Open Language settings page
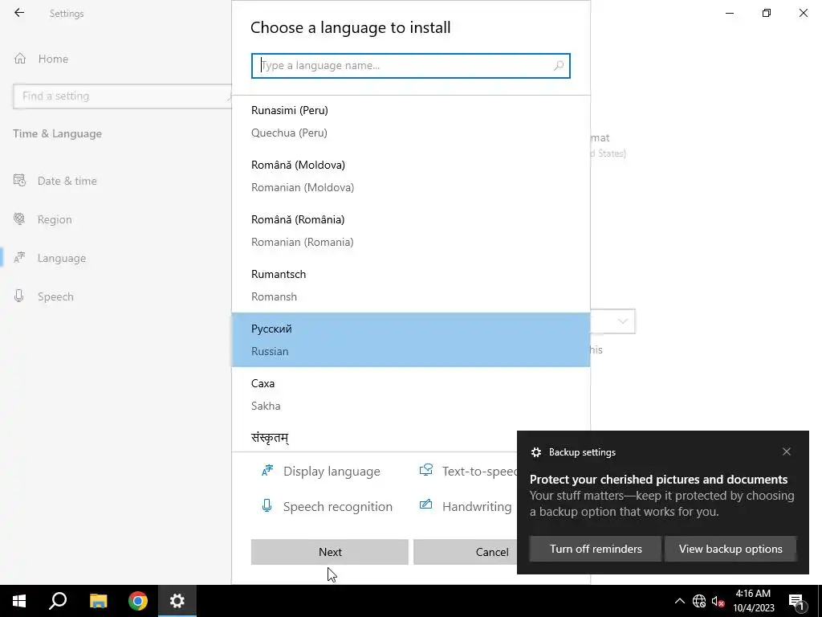Viewport: 822px width, 617px height. point(61,258)
